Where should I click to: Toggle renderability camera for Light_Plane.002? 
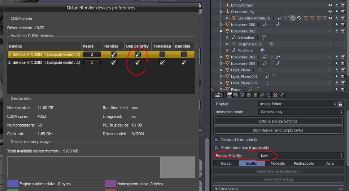point(343,83)
